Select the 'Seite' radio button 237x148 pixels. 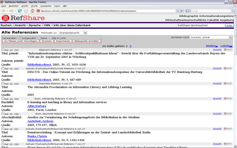pyautogui.click(x=39, y=38)
